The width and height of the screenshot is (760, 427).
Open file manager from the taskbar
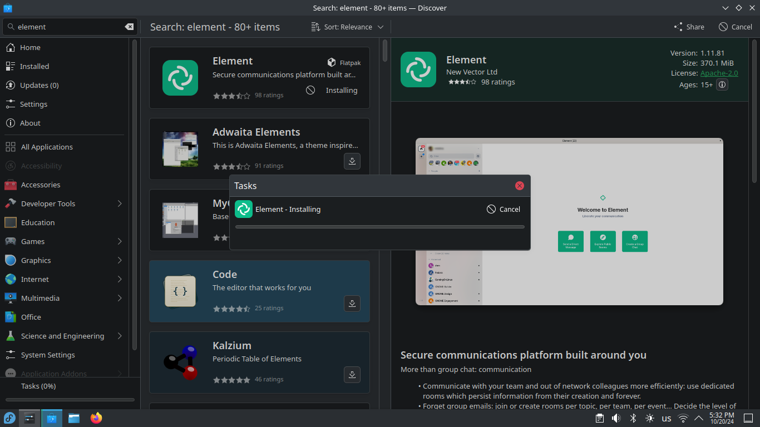[75, 418]
